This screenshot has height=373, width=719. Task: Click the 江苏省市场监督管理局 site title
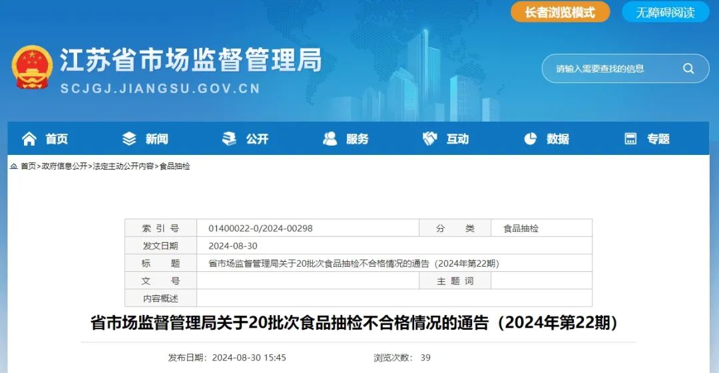[x=190, y=61]
